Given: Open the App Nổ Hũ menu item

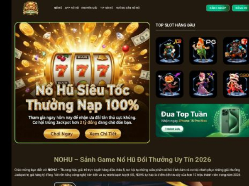Looking at the screenshot, I should 72,8.
